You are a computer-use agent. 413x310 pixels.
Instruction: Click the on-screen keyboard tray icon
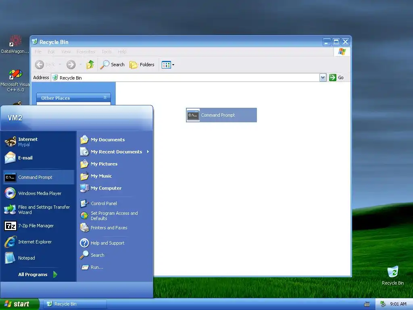(x=367, y=304)
